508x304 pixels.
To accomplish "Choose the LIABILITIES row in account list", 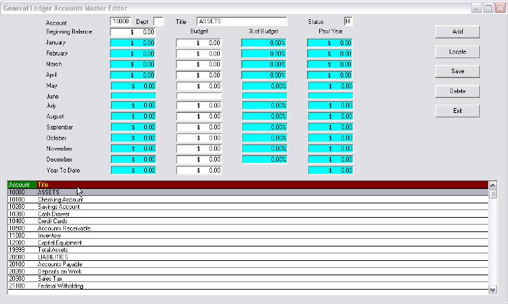I will [247, 257].
